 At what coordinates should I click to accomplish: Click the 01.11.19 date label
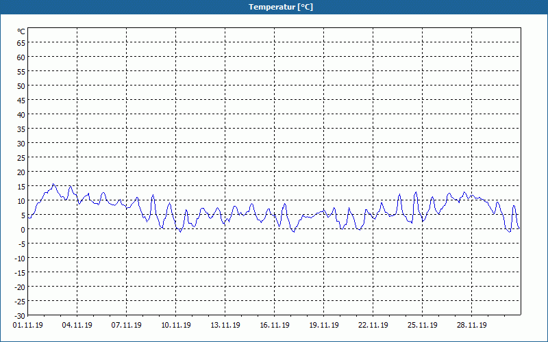click(28, 325)
